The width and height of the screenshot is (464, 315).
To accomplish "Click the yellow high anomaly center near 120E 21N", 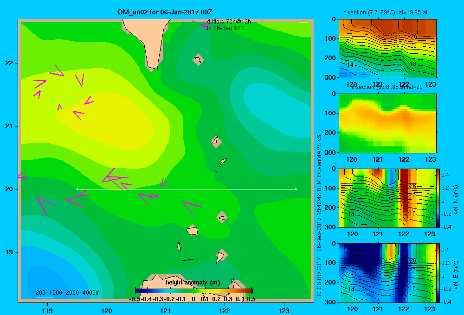I will pyautogui.click(x=110, y=121).
